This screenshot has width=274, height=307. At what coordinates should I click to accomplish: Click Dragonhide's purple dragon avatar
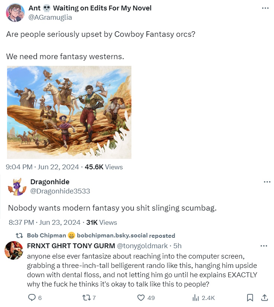coord(17,187)
